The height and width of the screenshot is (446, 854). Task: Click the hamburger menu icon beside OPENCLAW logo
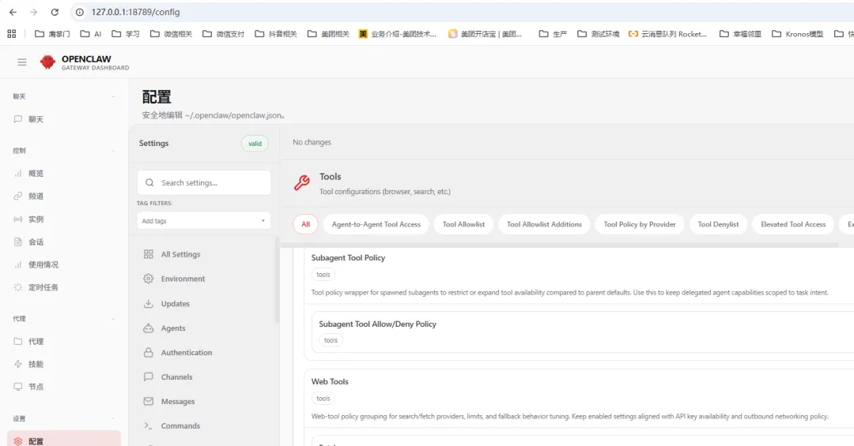[22, 62]
